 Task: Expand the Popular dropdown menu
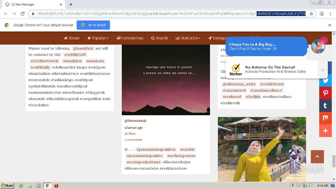coord(98,38)
